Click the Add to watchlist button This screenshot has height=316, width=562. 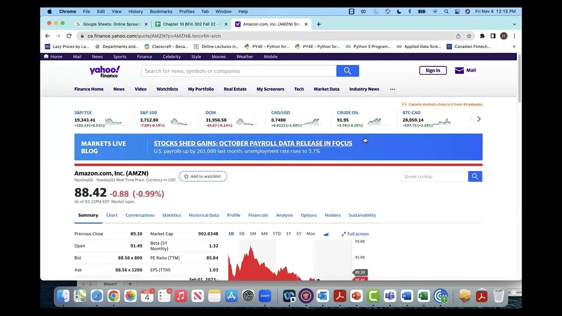(203, 176)
